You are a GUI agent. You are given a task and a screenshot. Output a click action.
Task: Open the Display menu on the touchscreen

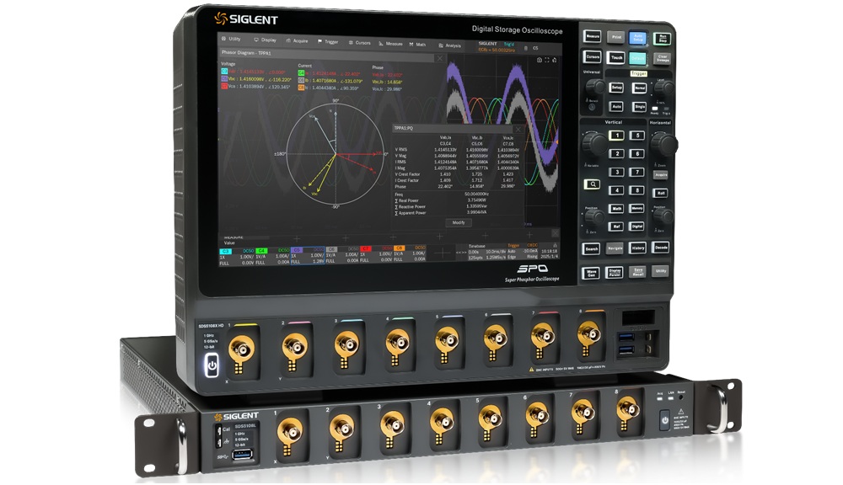pyautogui.click(x=265, y=40)
